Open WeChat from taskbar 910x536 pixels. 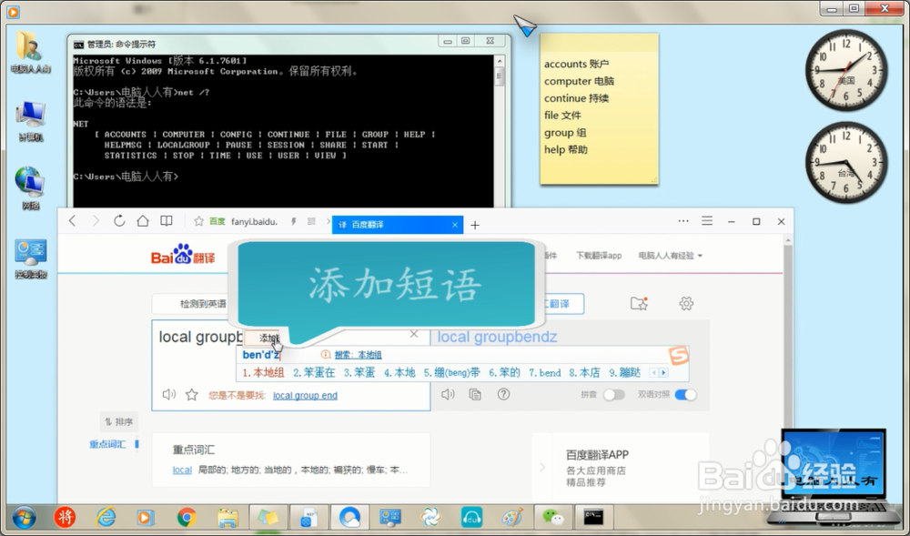[x=552, y=517]
